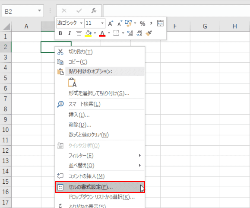Click the Decrease Decimal icon
250x208 pixels.
139,33
